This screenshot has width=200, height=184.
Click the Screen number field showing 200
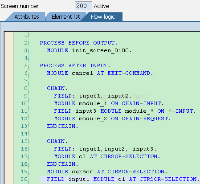pos(83,6)
